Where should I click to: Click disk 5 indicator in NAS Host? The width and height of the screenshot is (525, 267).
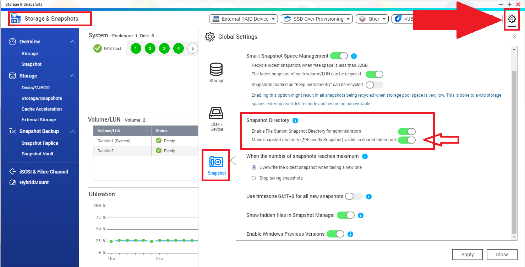pyautogui.click(x=192, y=48)
